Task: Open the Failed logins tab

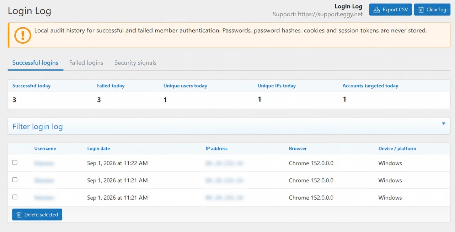Action: (86, 63)
